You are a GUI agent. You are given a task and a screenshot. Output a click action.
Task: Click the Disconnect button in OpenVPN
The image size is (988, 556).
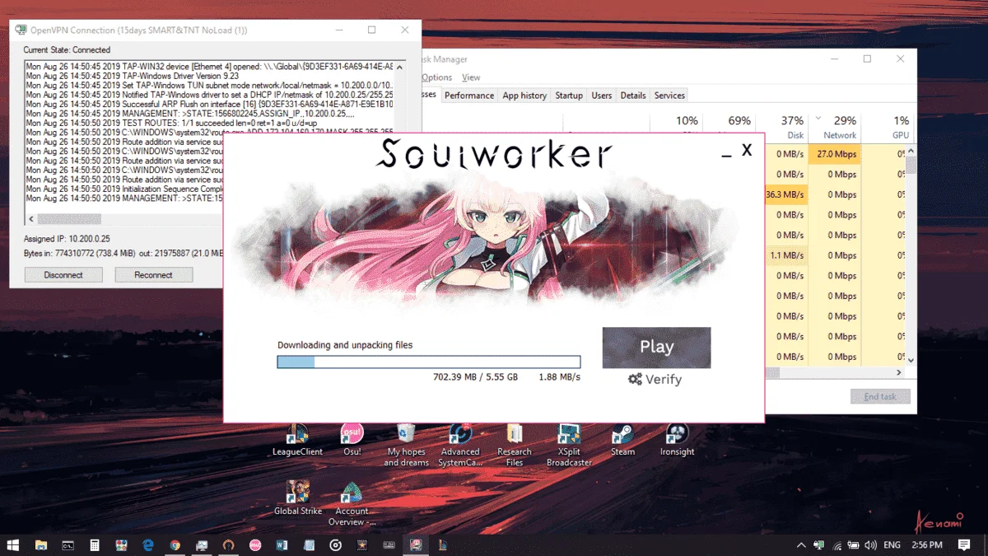click(x=63, y=275)
